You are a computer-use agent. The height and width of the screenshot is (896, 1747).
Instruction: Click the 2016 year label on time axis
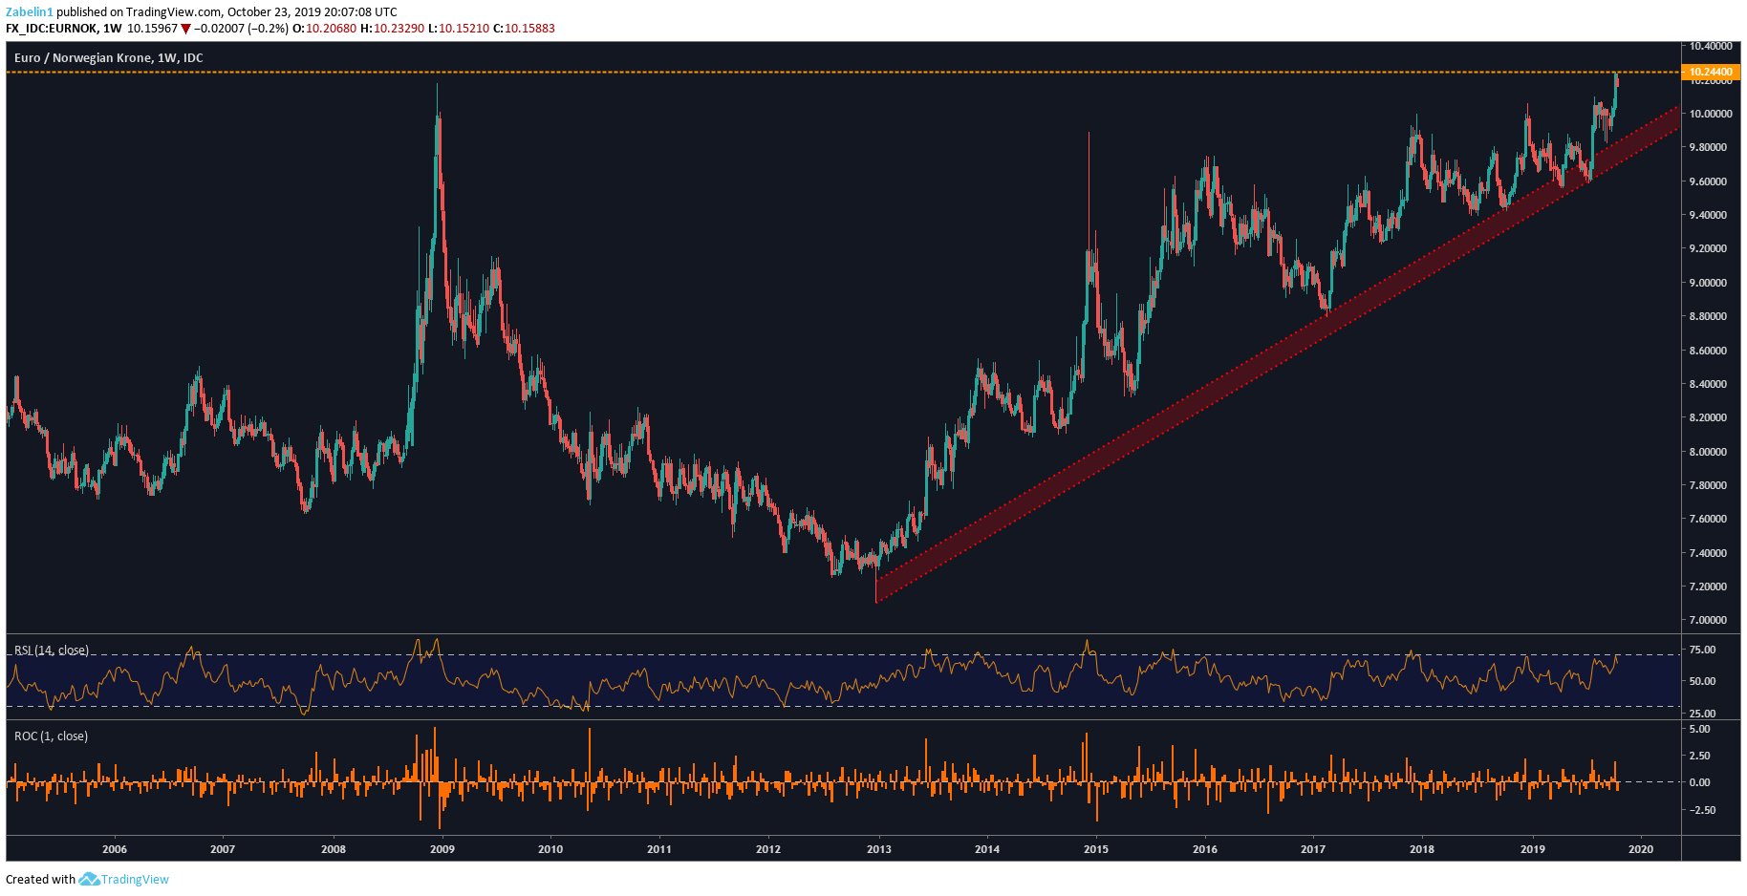pyautogui.click(x=1205, y=849)
